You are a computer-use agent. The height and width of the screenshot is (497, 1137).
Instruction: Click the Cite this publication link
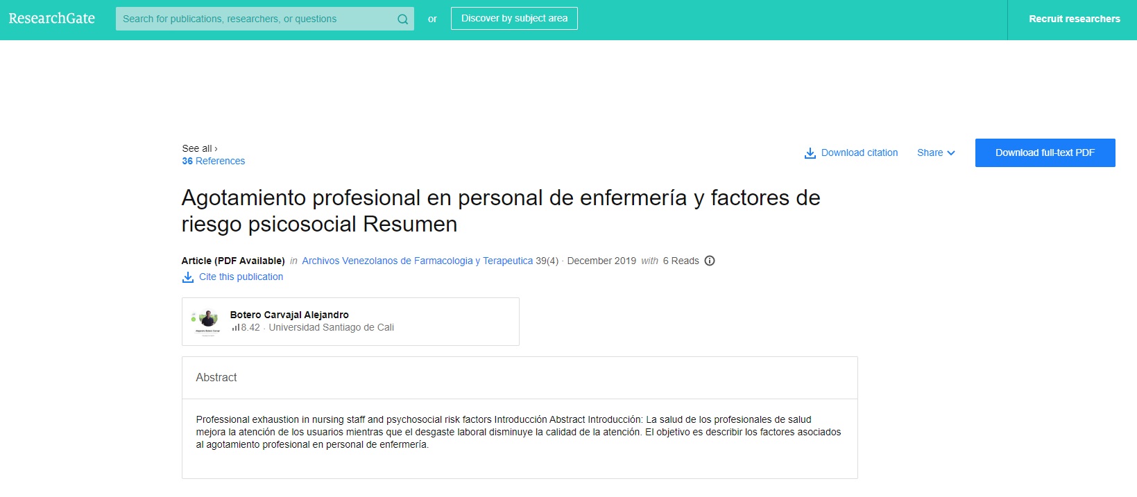click(x=241, y=277)
